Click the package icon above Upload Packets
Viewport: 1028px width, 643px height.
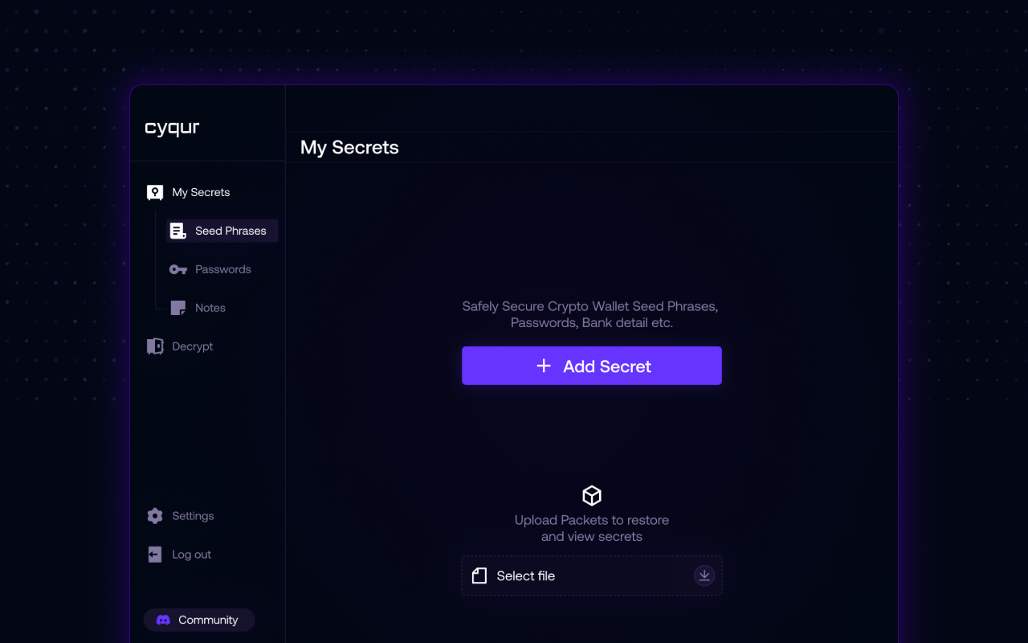tap(591, 495)
